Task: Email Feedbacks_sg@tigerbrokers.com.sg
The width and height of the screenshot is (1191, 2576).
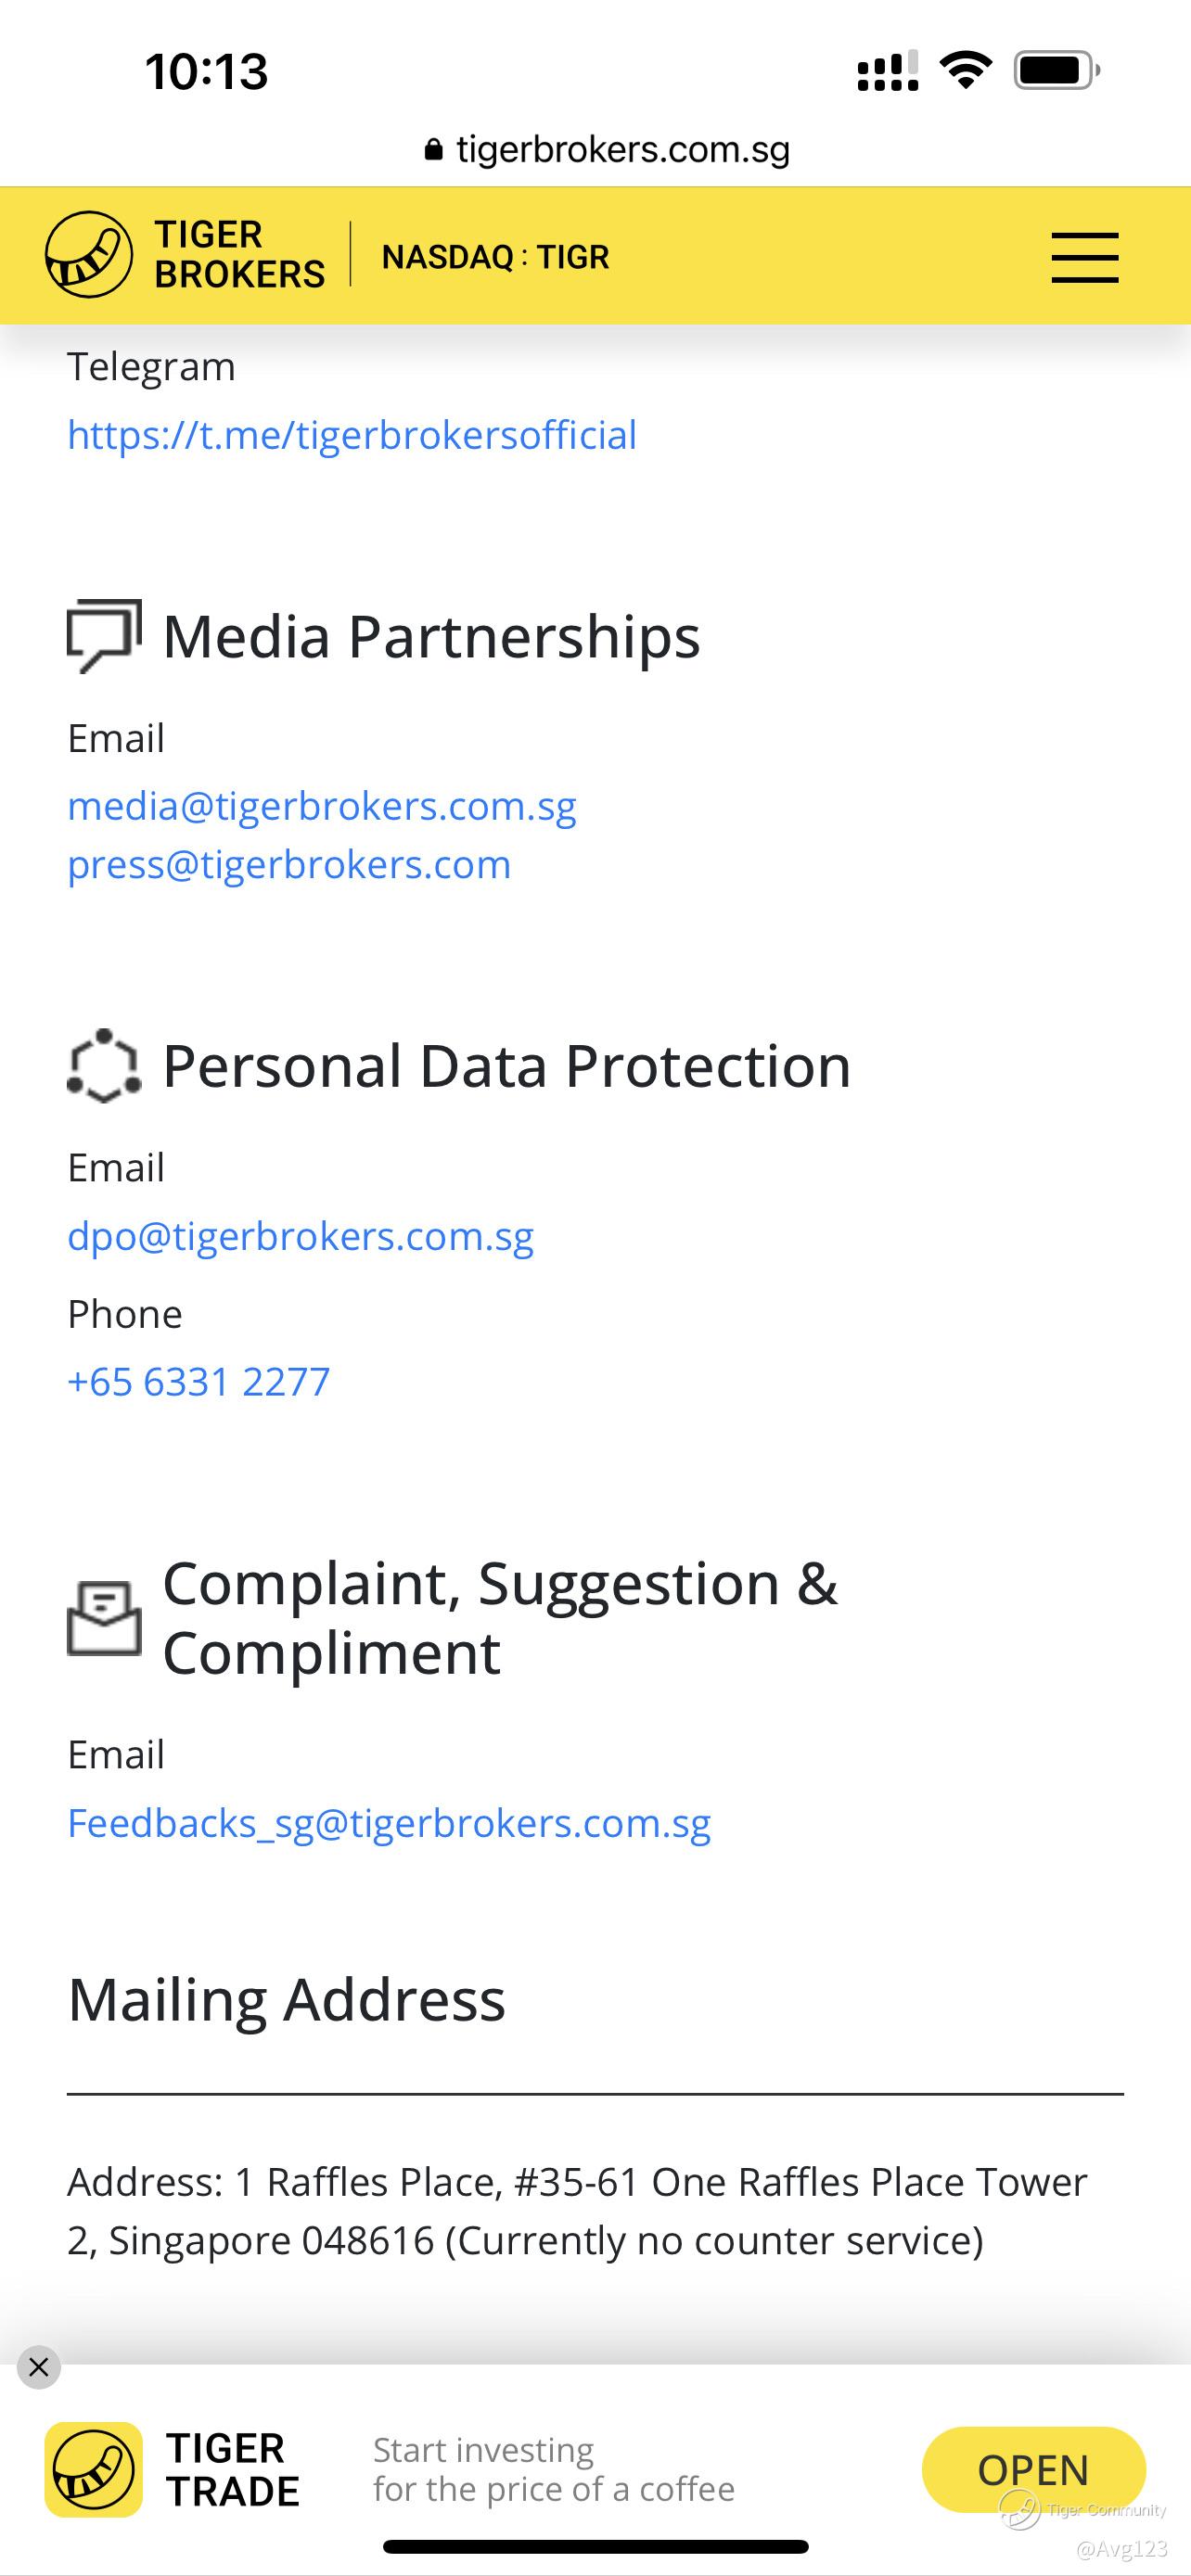Action: 389,1824
